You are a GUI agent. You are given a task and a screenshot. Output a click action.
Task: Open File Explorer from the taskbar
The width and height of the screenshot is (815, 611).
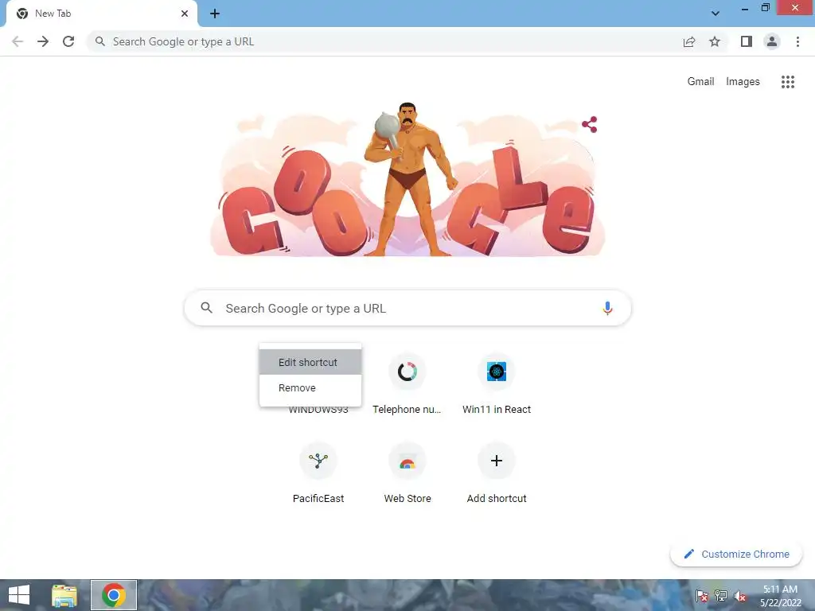pos(64,595)
